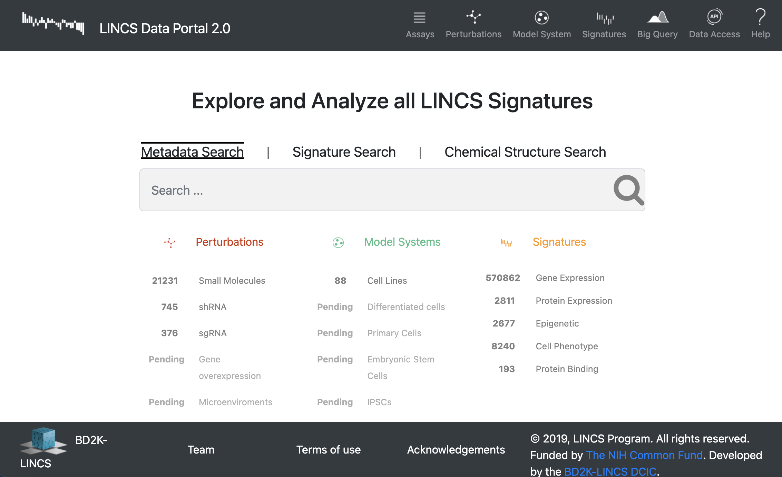782x477 pixels.
Task: Click the LINCS barcode logo in header
Action: (53, 23)
